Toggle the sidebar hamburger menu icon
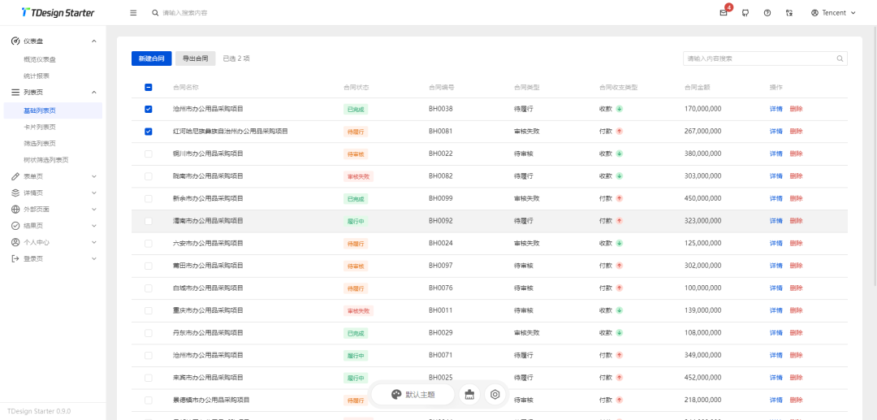877x420 pixels. [133, 13]
